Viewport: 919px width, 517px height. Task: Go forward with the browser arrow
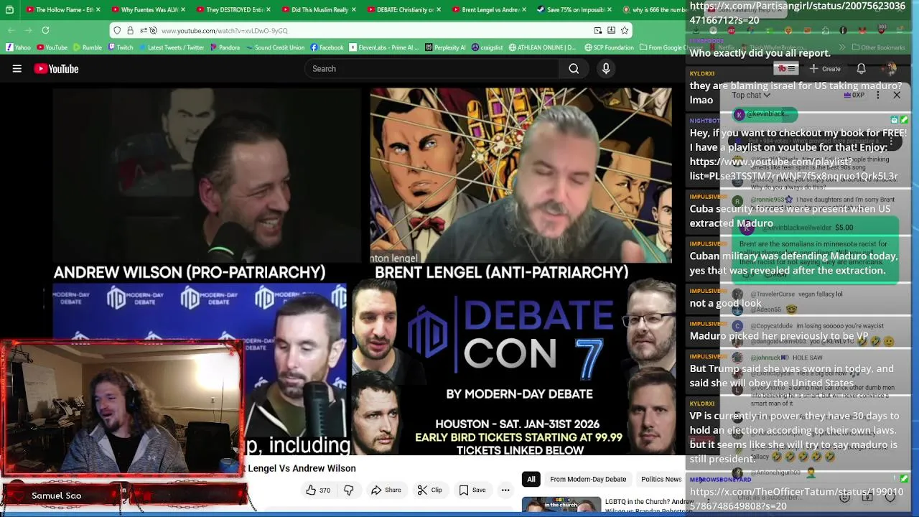pyautogui.click(x=28, y=30)
